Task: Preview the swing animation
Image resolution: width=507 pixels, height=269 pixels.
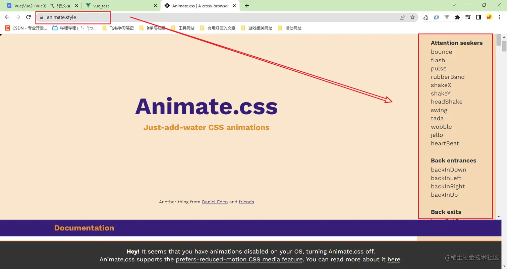Action: pos(439,110)
